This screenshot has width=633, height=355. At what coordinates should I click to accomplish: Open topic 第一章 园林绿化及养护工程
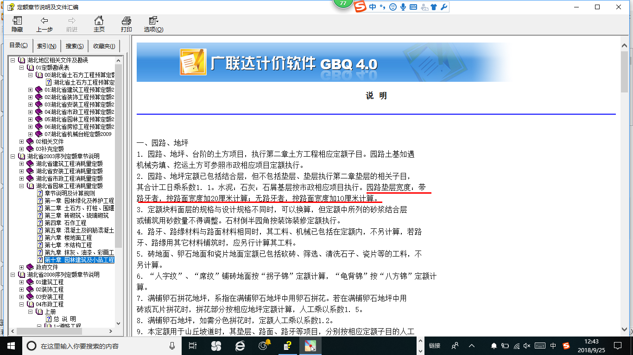(x=79, y=201)
